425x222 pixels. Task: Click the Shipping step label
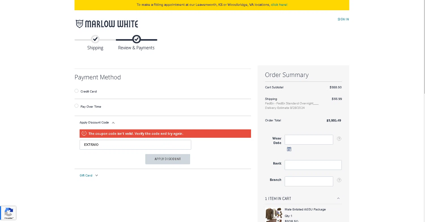pos(95,48)
